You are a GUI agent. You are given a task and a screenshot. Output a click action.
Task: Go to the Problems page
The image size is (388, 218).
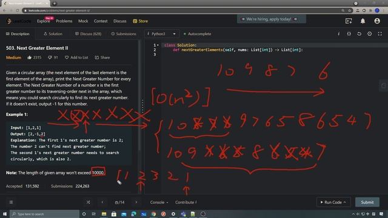tap(64, 21)
